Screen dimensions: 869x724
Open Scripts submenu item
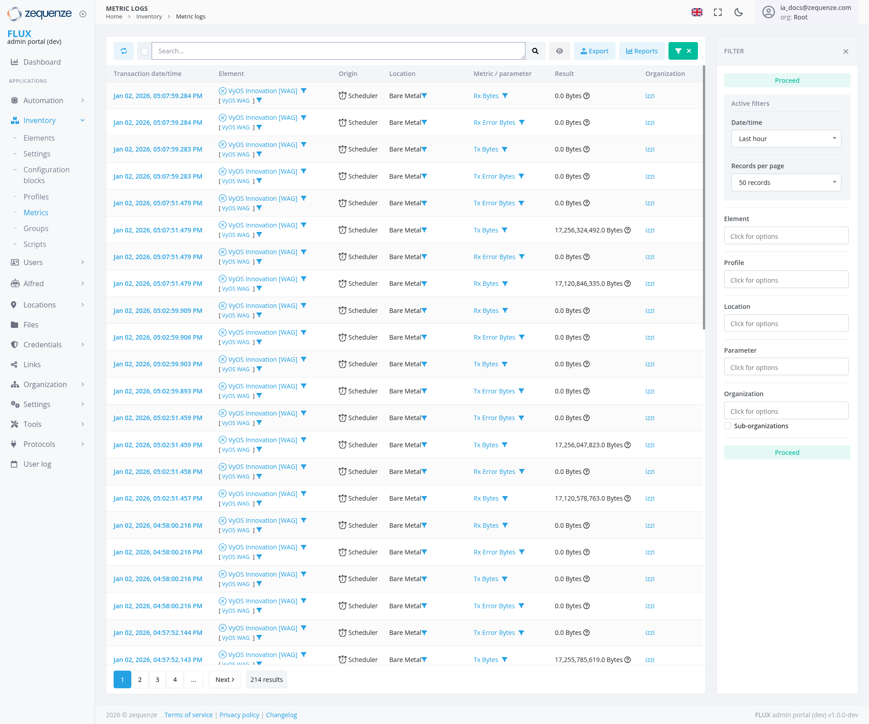pyautogui.click(x=35, y=244)
